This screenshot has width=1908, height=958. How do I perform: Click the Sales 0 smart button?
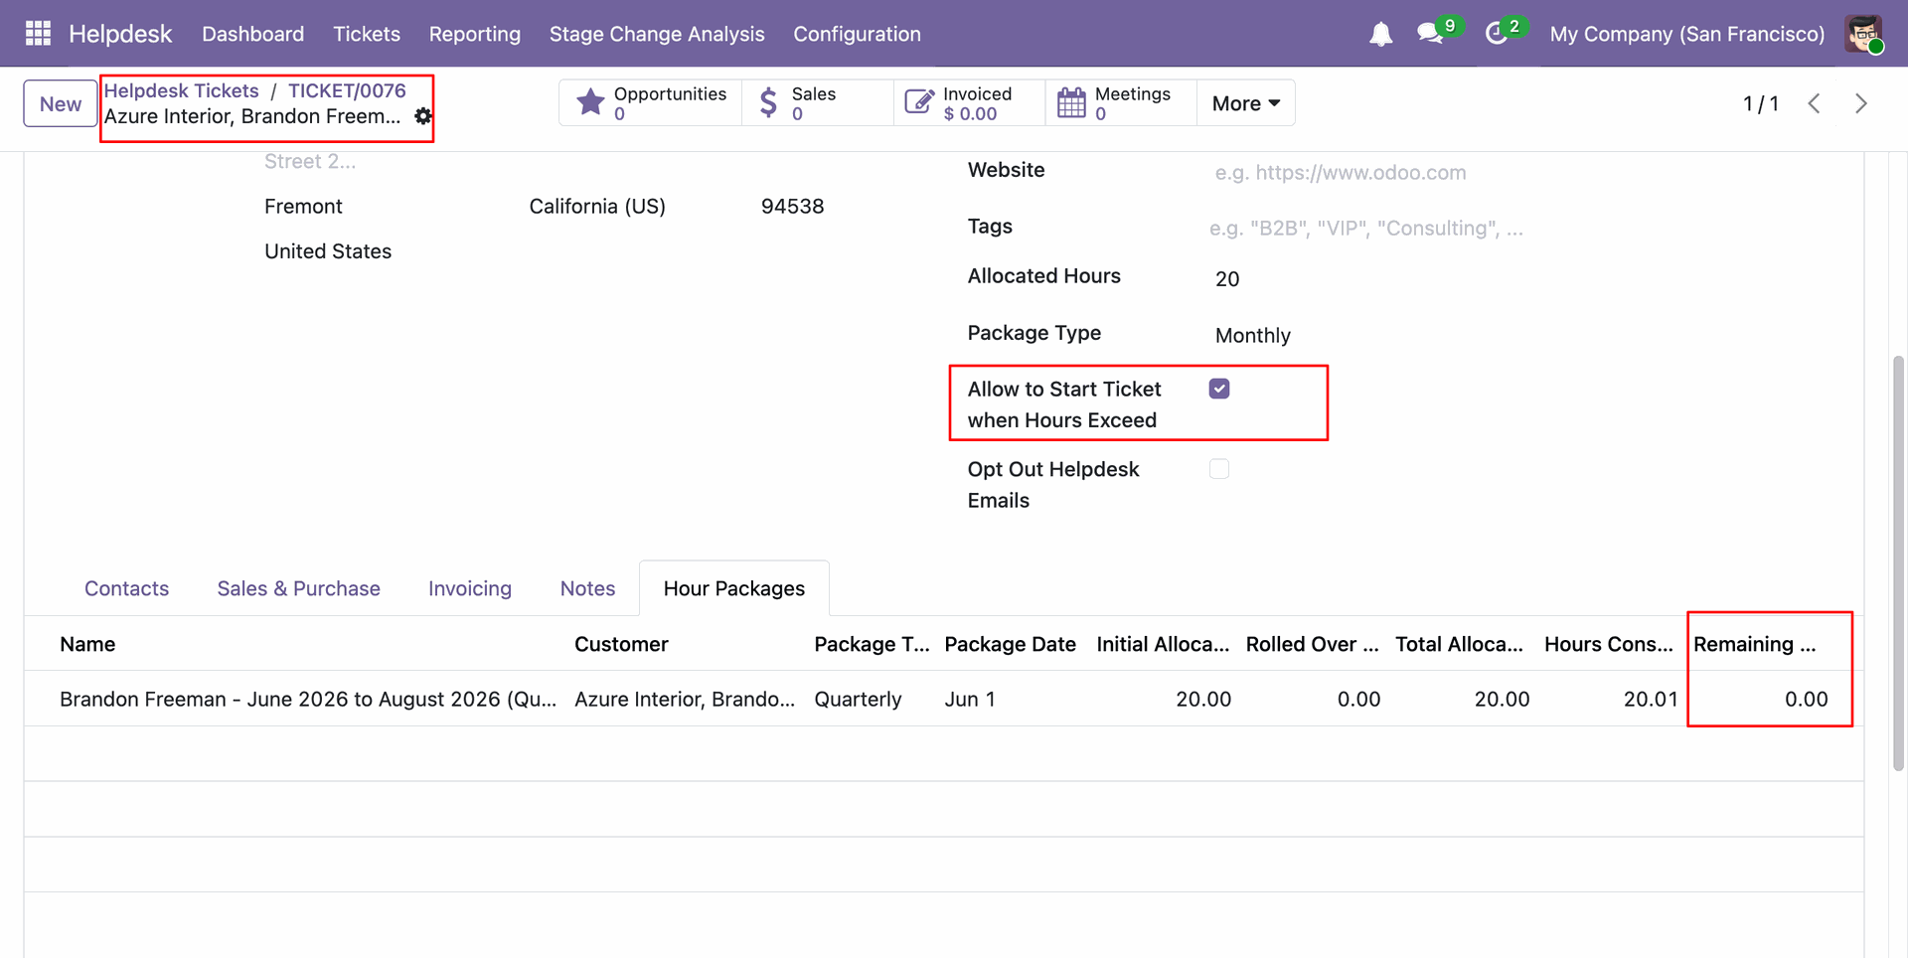click(818, 103)
